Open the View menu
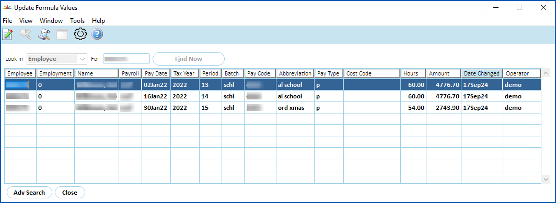 [26, 21]
